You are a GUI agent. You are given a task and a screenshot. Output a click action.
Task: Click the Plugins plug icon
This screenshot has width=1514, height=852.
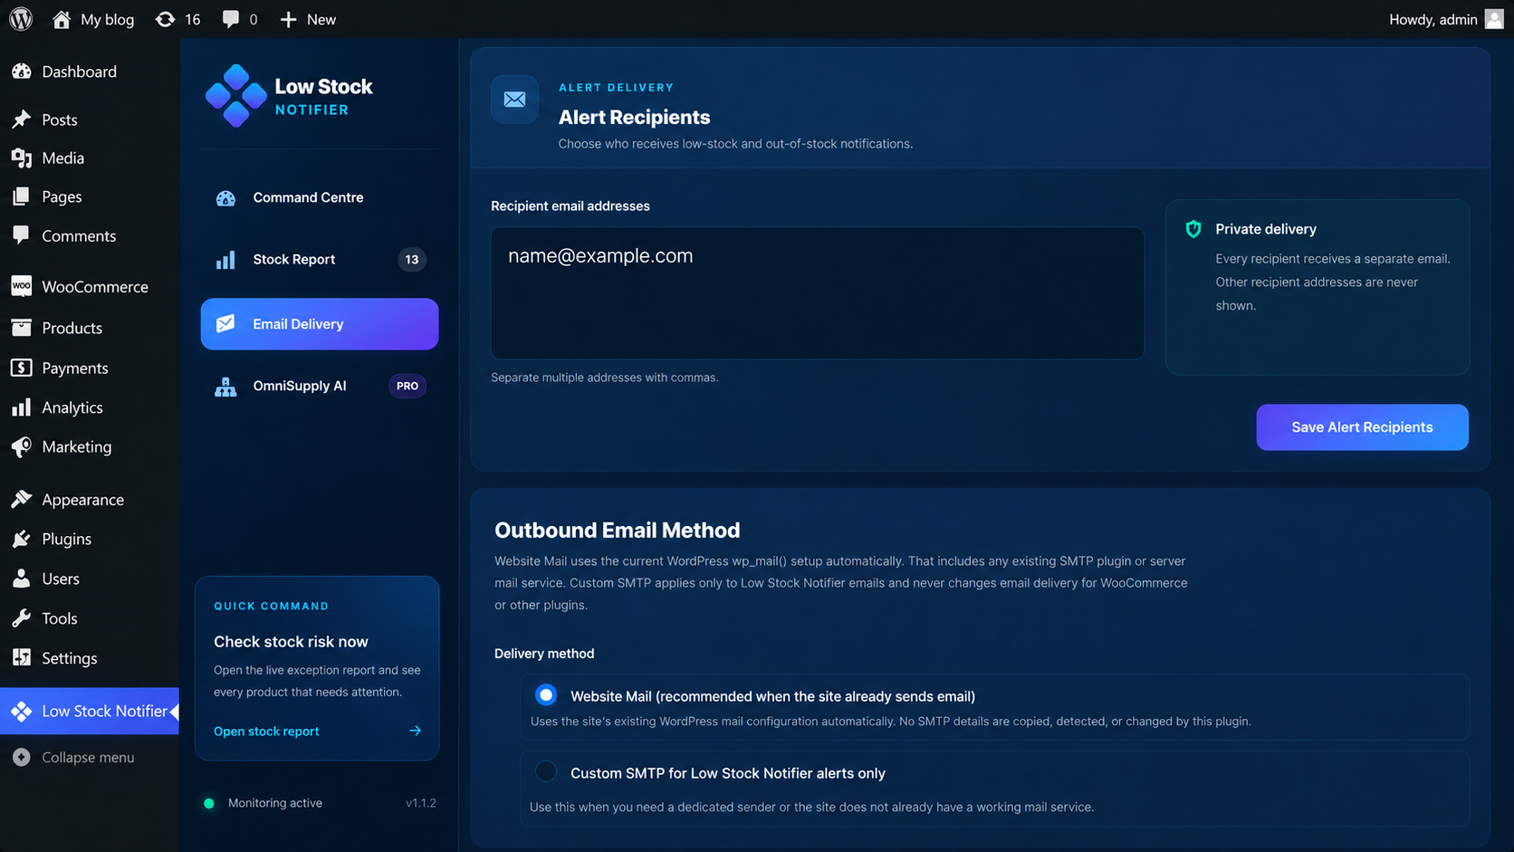coord(22,539)
